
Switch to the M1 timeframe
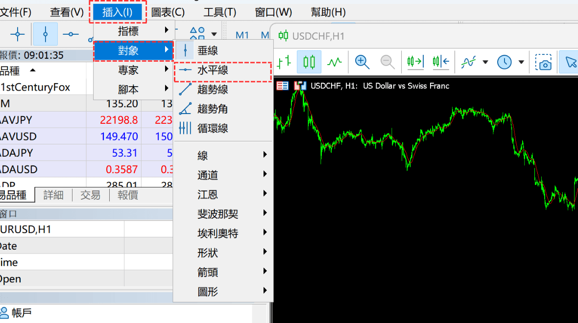click(242, 35)
